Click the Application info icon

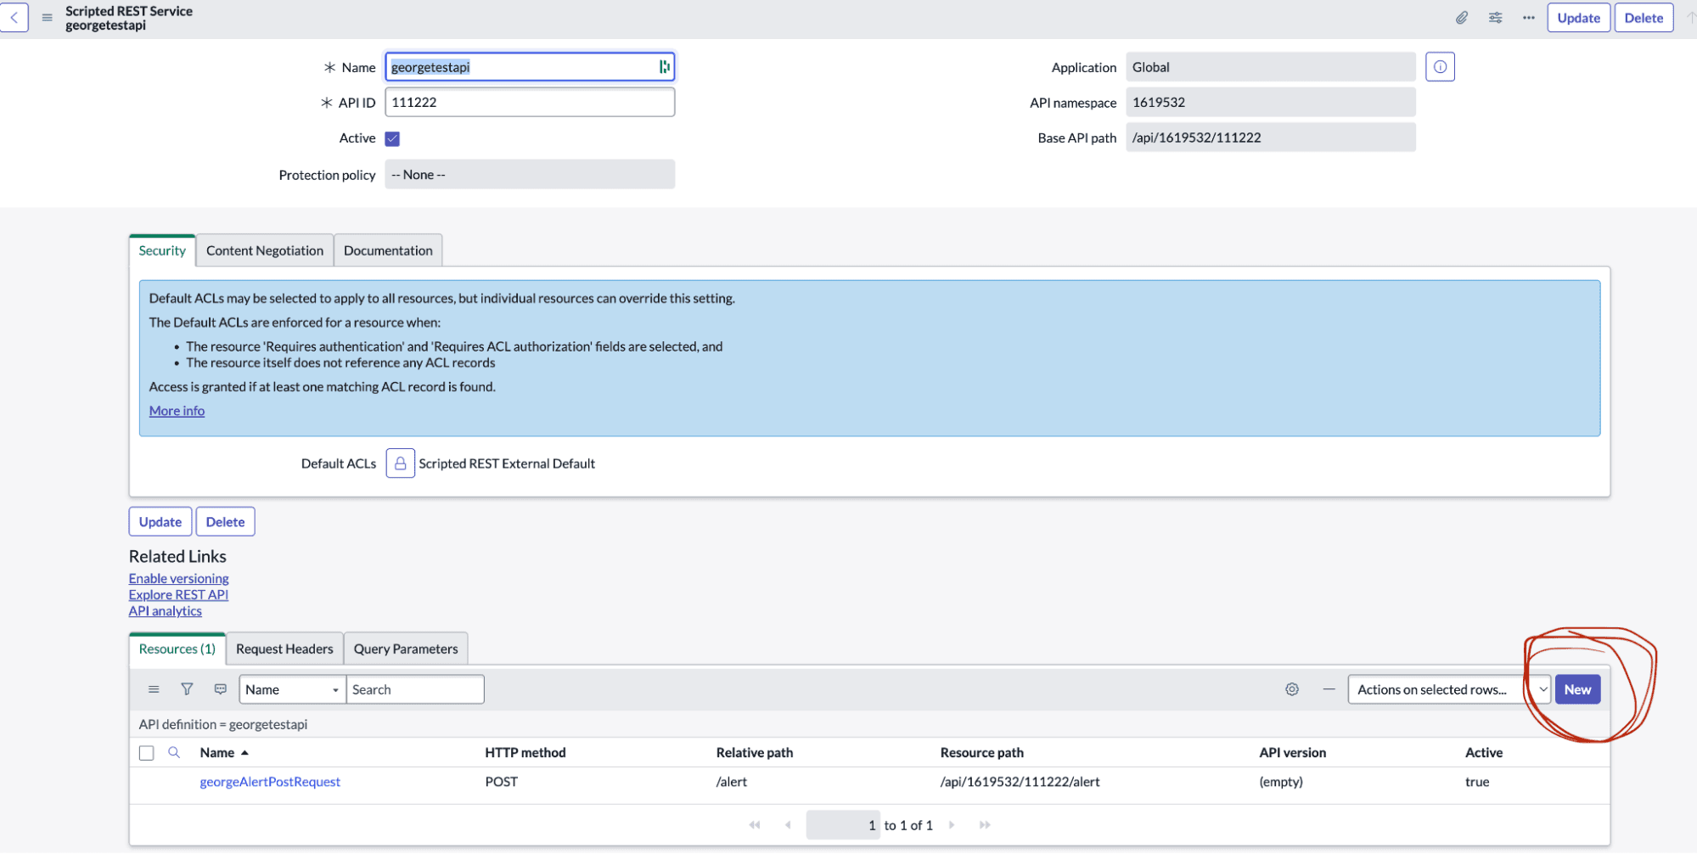tap(1440, 67)
